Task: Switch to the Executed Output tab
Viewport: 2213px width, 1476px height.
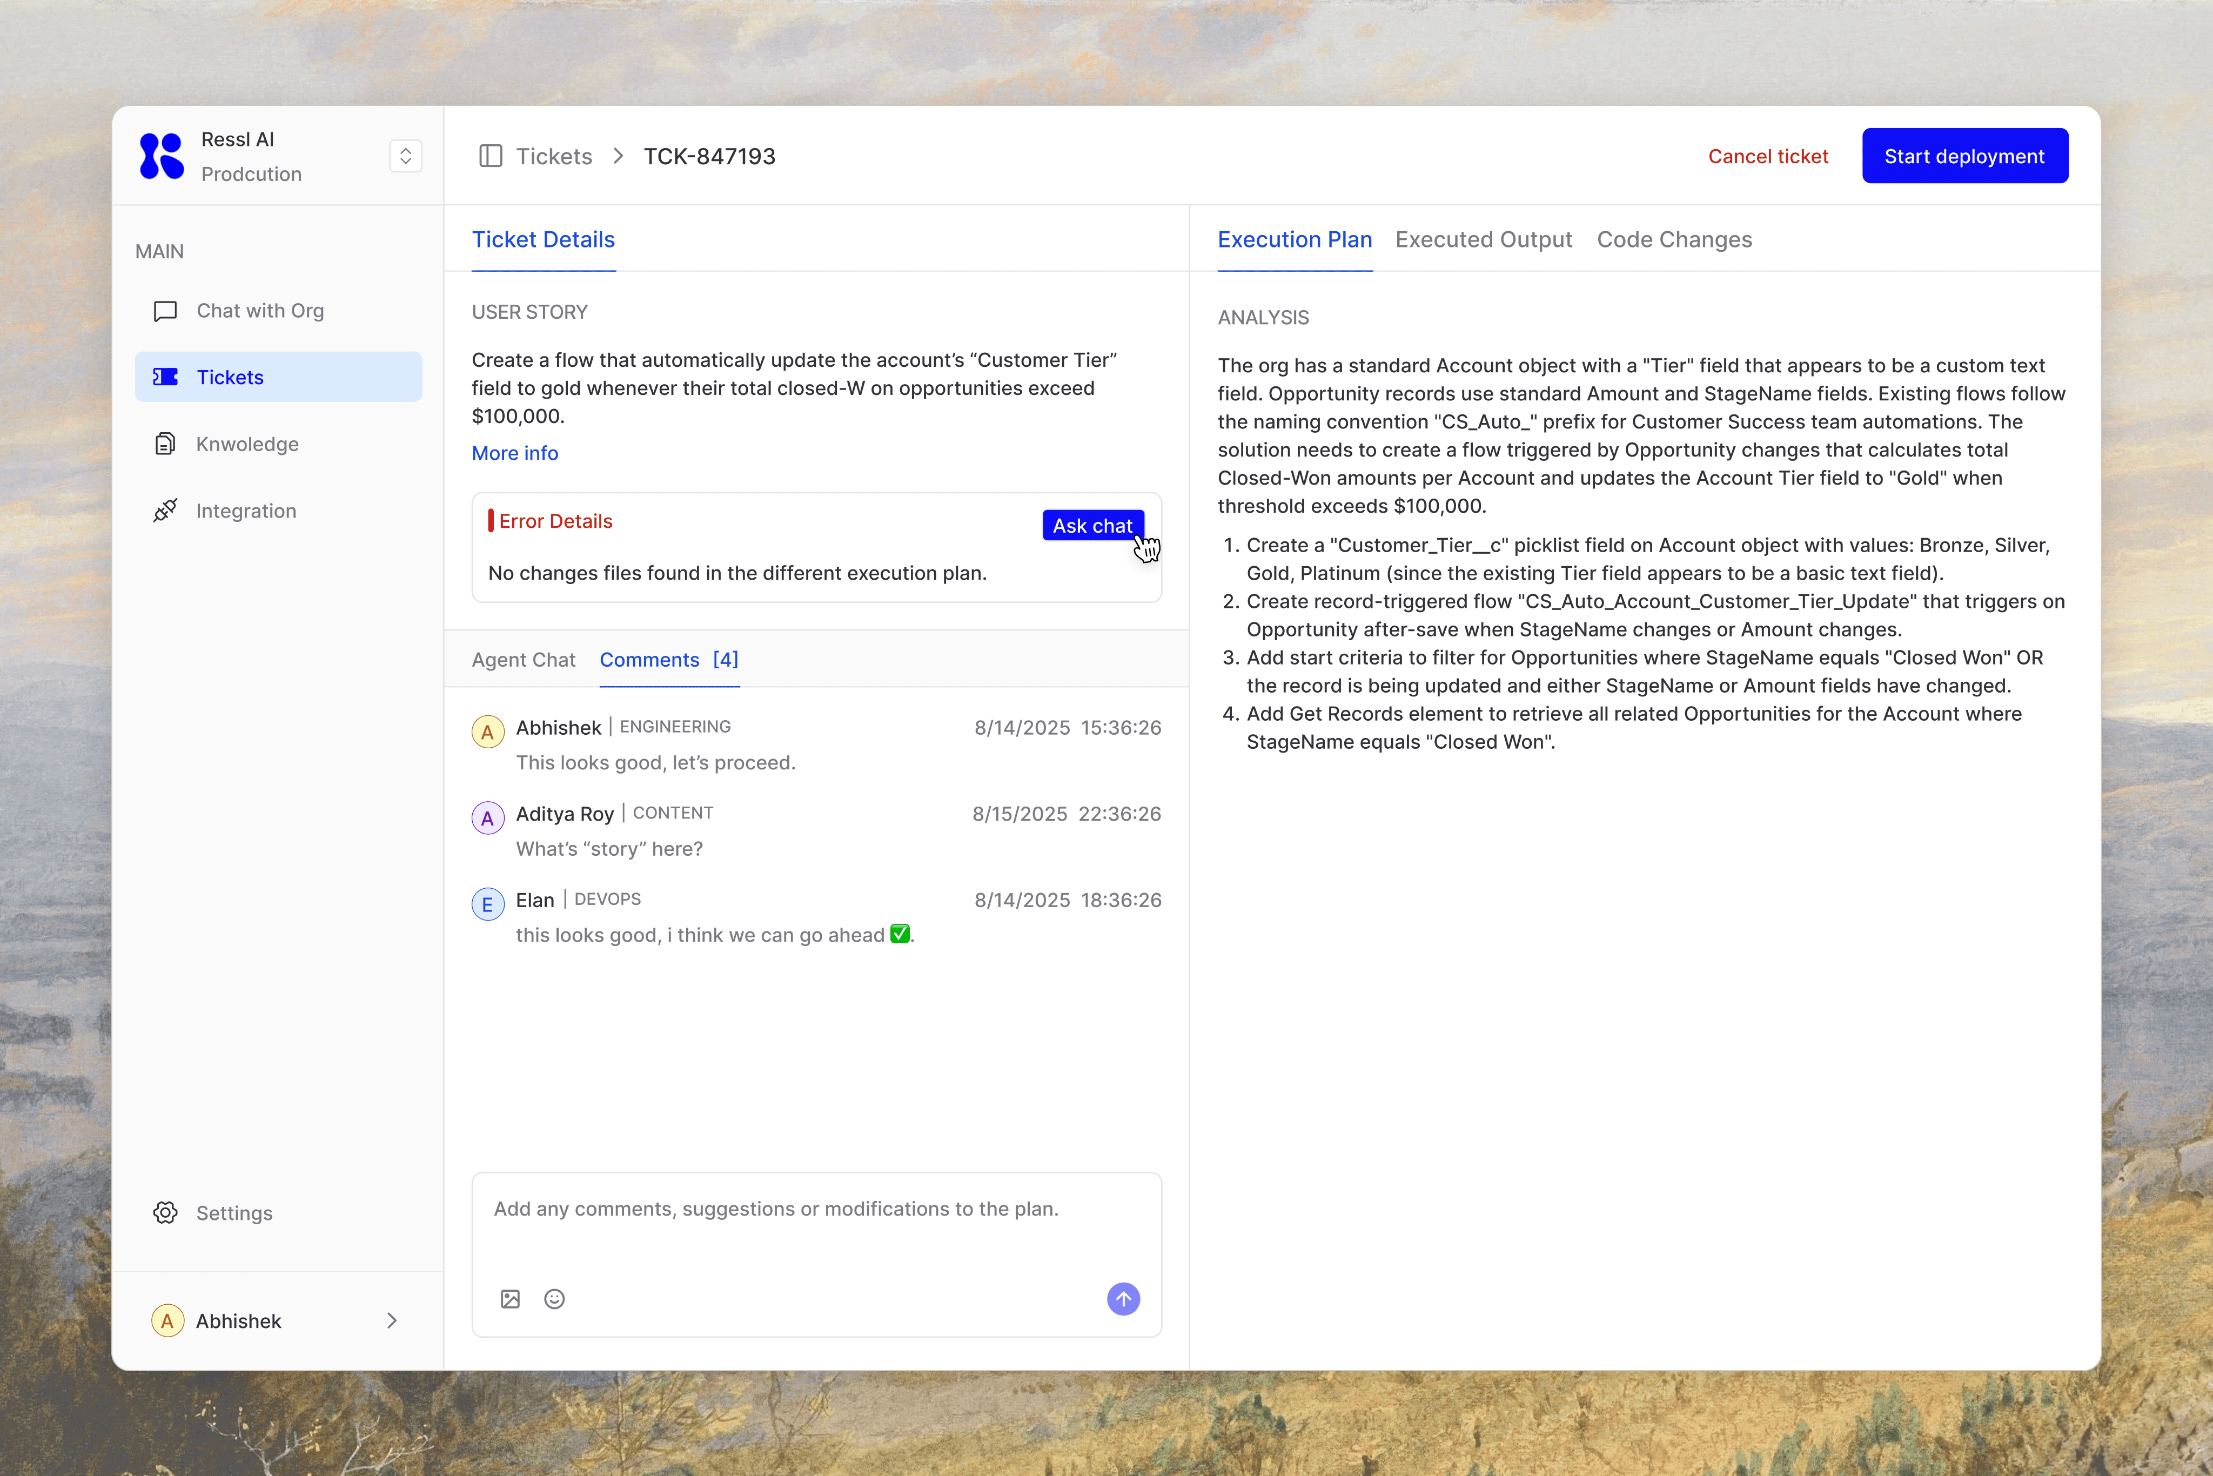Action: point(1484,239)
